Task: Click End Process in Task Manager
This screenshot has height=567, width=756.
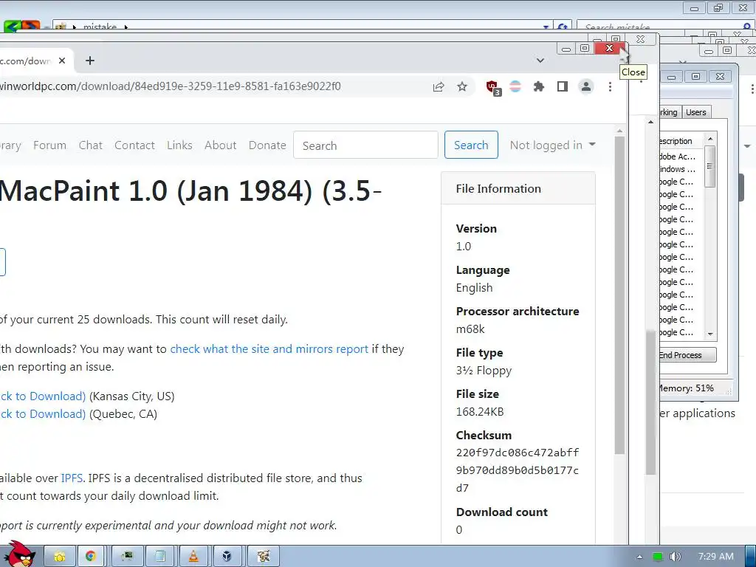Action: (687, 355)
